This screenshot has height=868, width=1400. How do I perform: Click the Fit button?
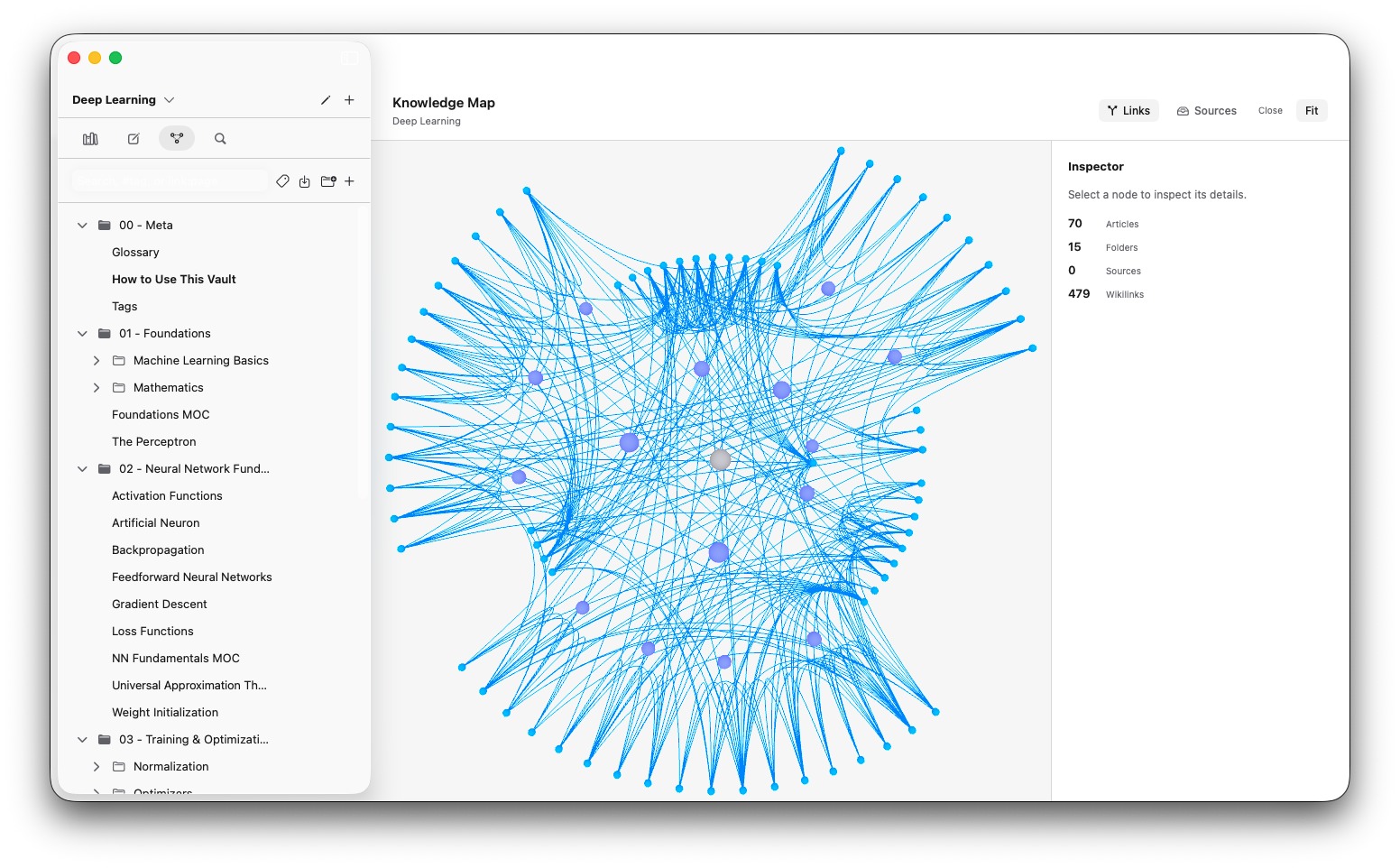[x=1312, y=111]
